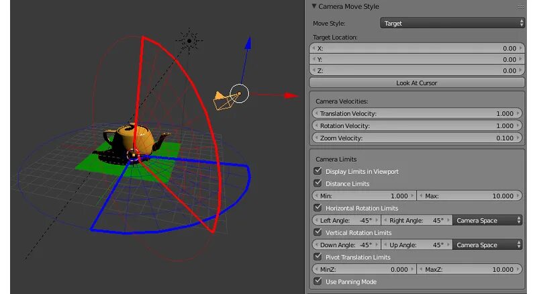The image size is (537, 294).
Task: Select the sun lamp object in viewport
Action: coord(189,41)
